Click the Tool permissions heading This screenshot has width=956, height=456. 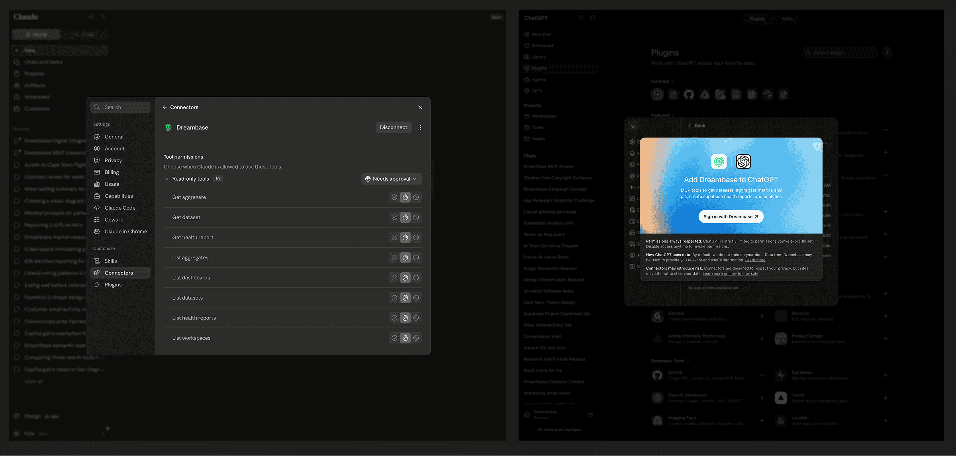tap(183, 157)
